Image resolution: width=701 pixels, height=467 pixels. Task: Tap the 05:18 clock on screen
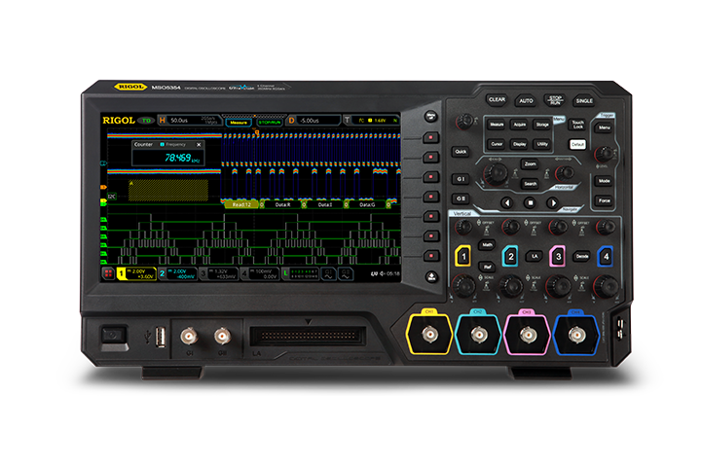pos(393,273)
